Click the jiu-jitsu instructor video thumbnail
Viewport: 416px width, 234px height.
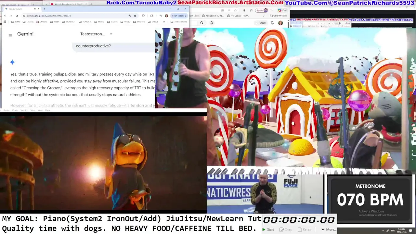click(x=265, y=194)
